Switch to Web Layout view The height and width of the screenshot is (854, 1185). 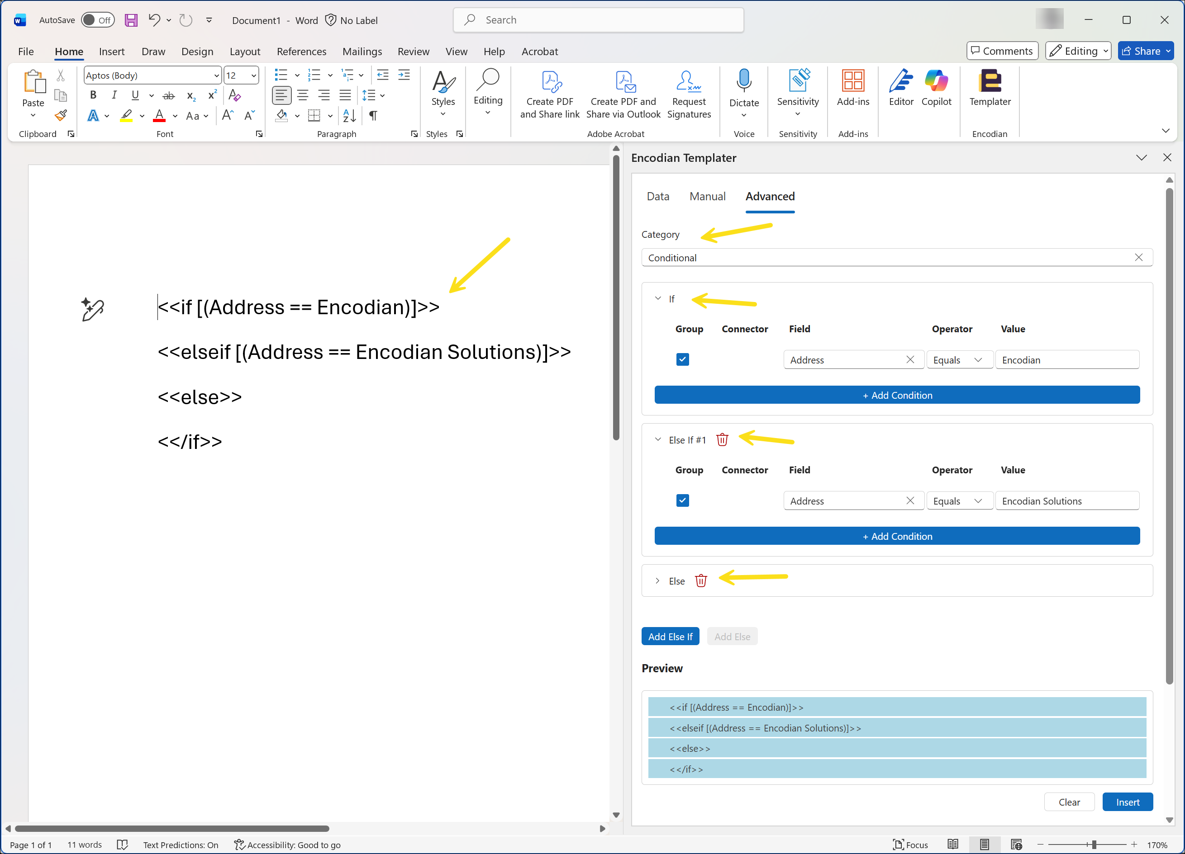point(1016,845)
